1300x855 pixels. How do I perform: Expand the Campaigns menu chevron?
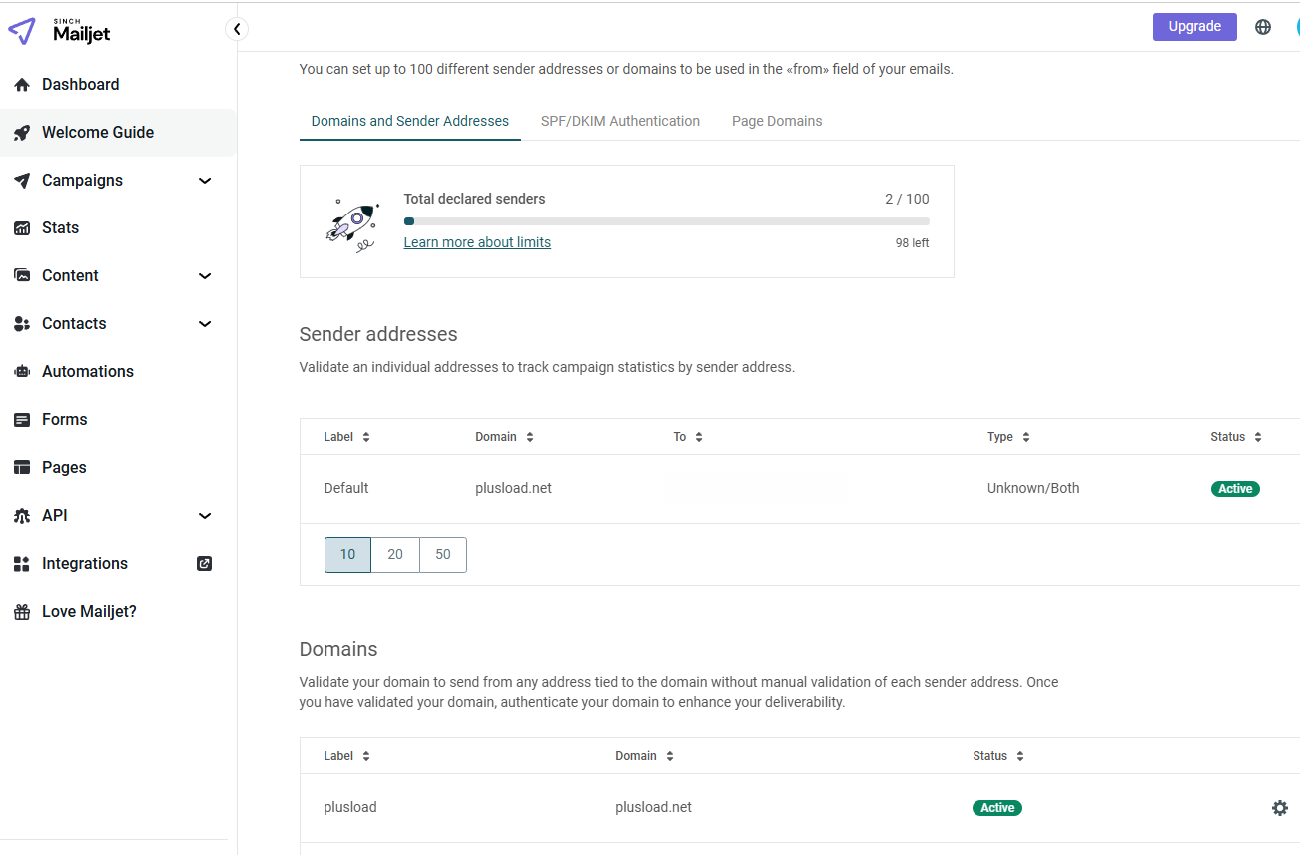(205, 181)
